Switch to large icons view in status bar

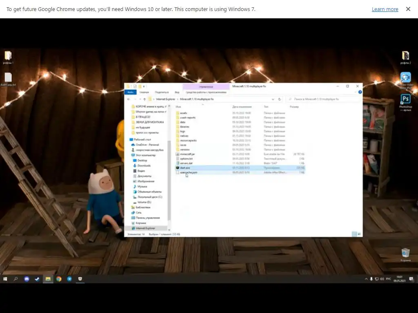tap(359, 234)
